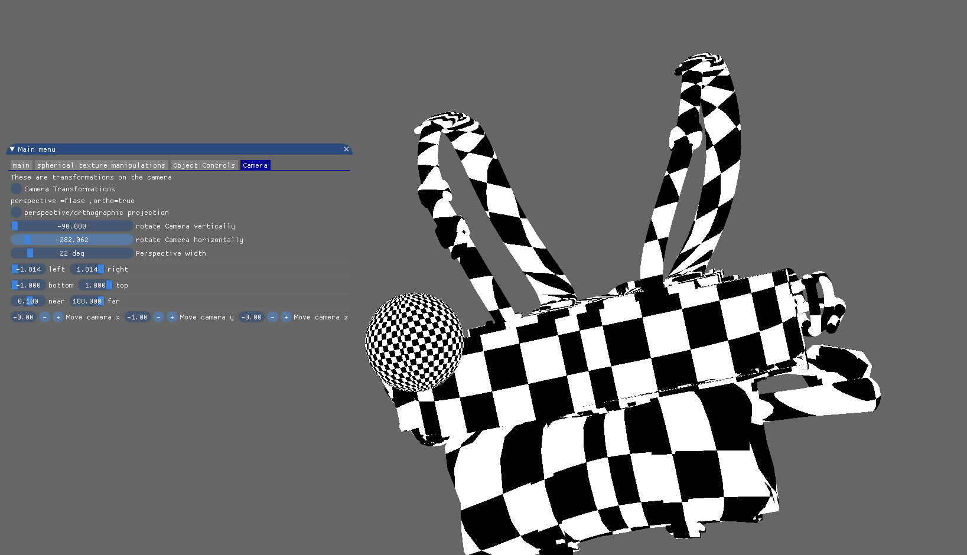Click the Perspective width slider
The height and width of the screenshot is (555, 967).
click(71, 253)
